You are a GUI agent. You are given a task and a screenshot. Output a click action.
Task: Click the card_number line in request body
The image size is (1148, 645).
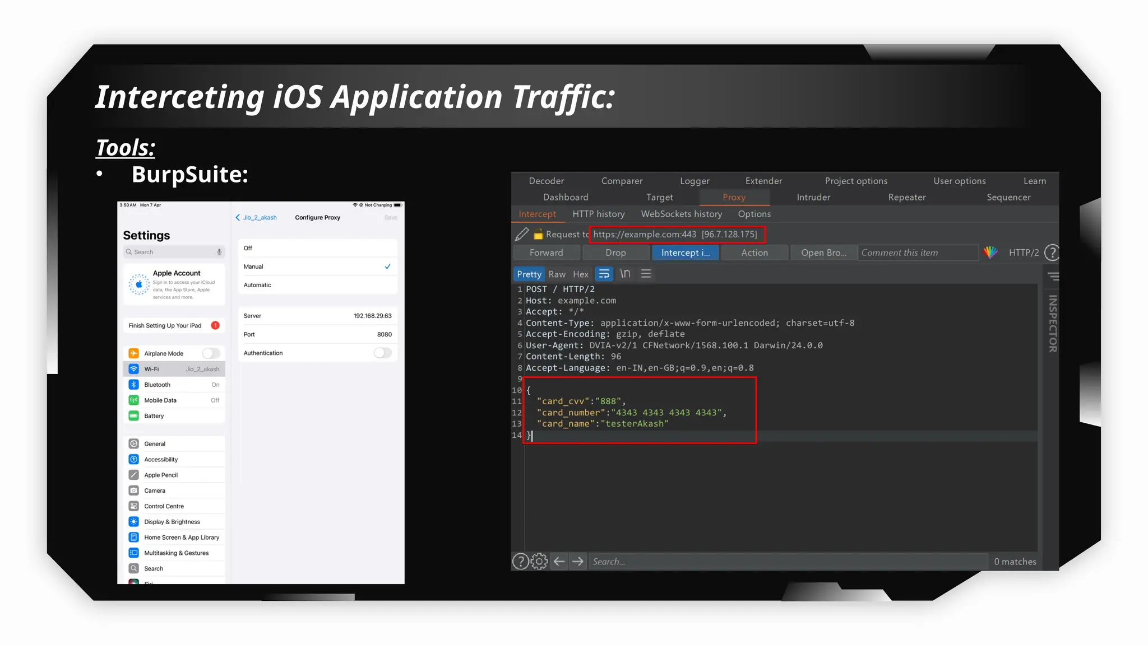click(632, 413)
